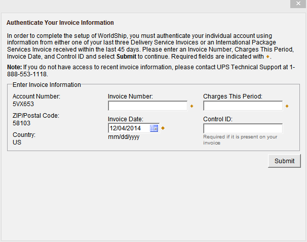Select the account number value 5VX653
The width and height of the screenshot is (307, 242).
point(23,104)
